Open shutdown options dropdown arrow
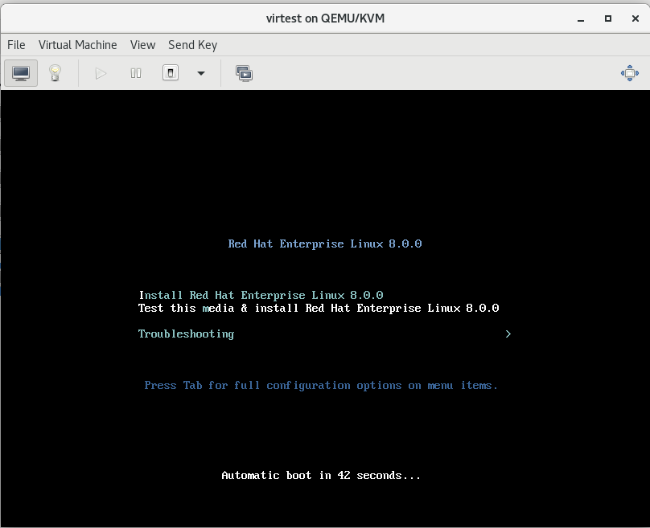 click(201, 73)
